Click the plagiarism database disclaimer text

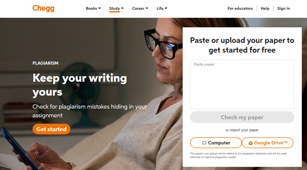pyautogui.click(x=238, y=156)
